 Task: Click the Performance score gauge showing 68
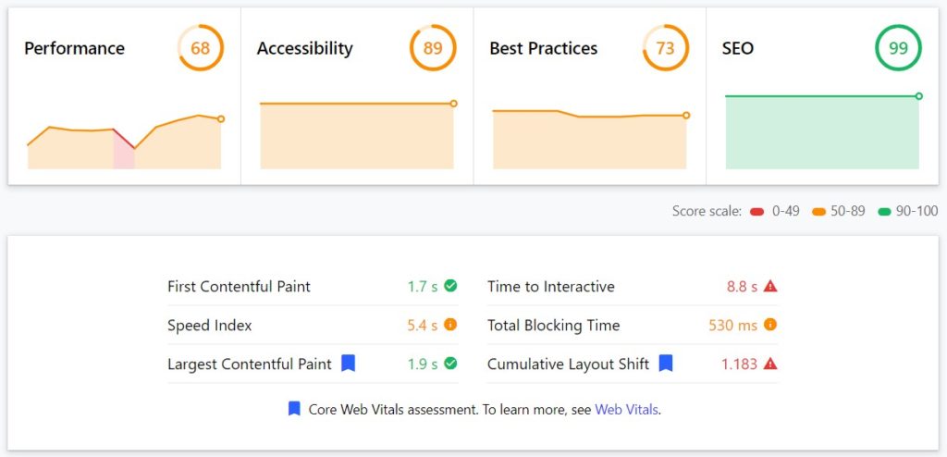201,48
